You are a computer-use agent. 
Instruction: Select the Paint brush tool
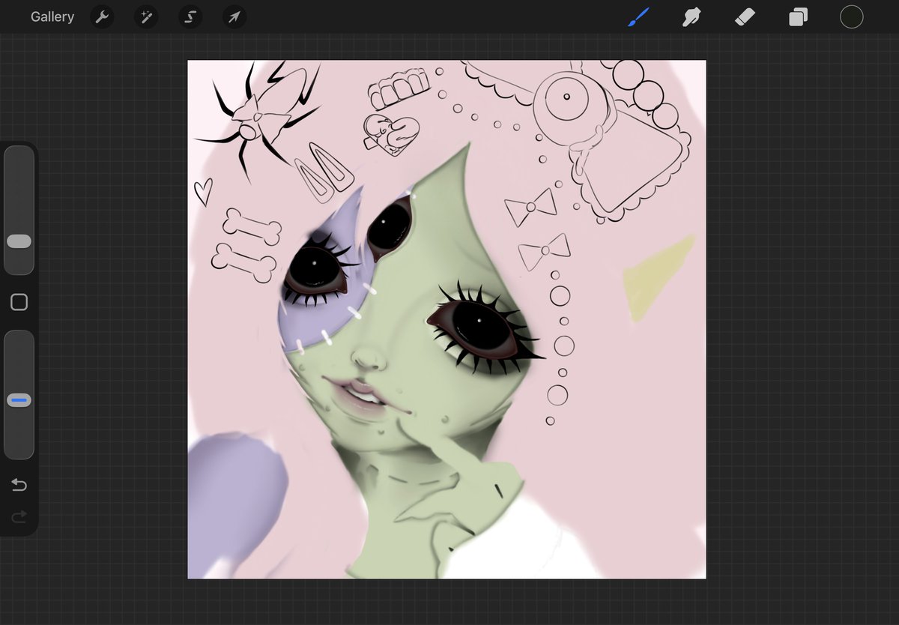coord(638,16)
